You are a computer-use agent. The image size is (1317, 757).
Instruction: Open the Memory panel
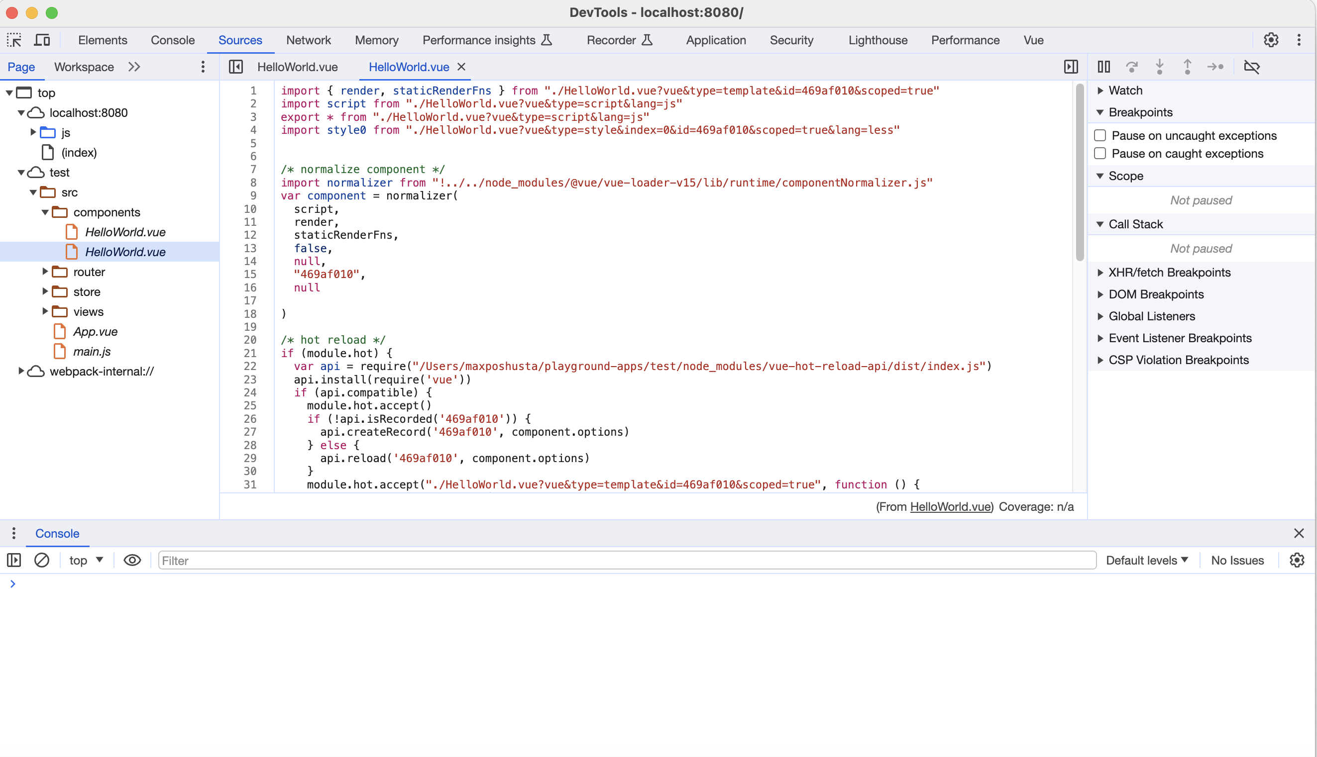[377, 40]
